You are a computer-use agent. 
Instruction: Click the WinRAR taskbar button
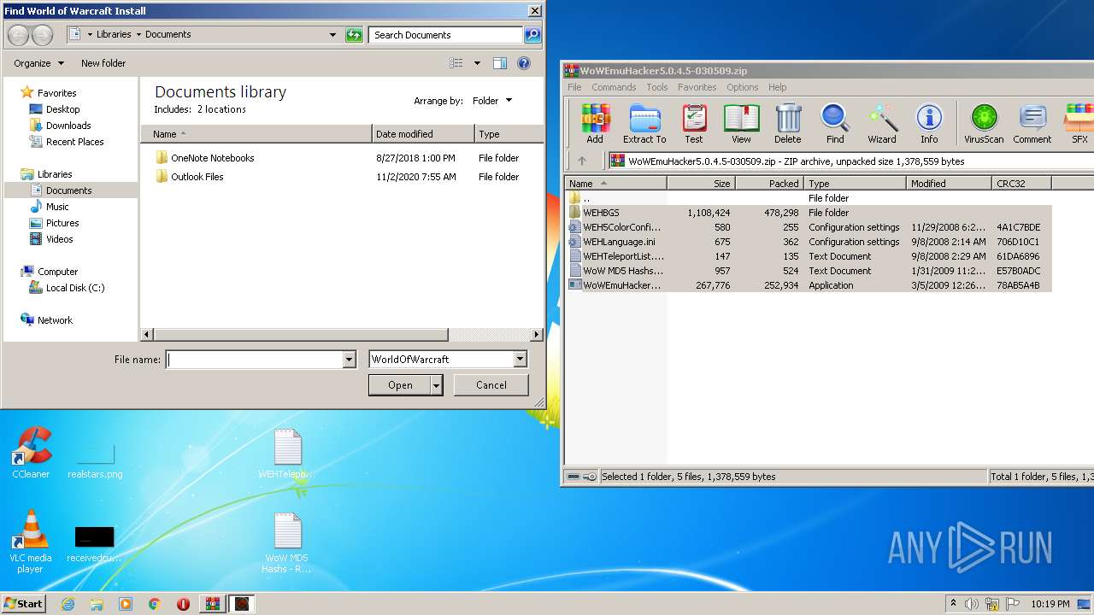coord(213,604)
